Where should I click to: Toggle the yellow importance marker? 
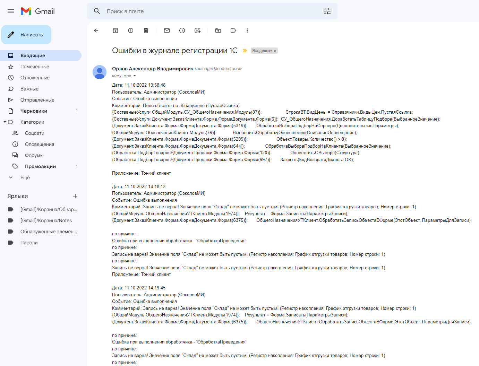[245, 51]
